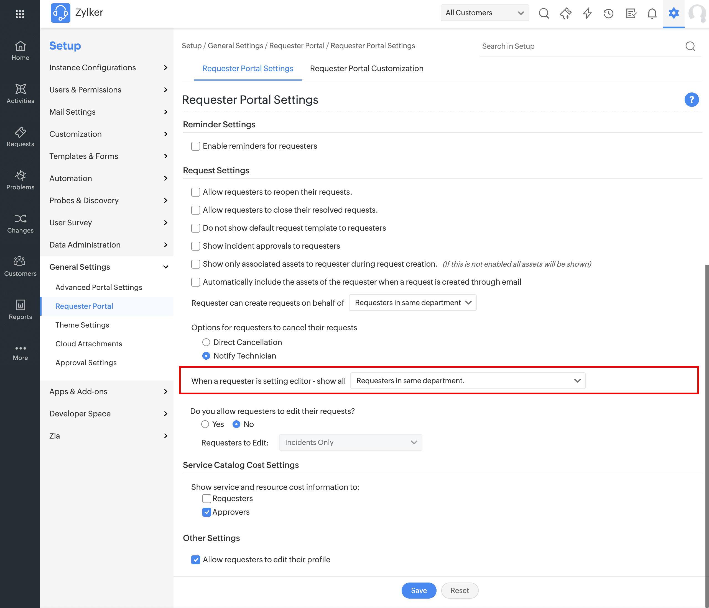Open the app launcher grid icon
The height and width of the screenshot is (608, 709).
[x=20, y=14]
